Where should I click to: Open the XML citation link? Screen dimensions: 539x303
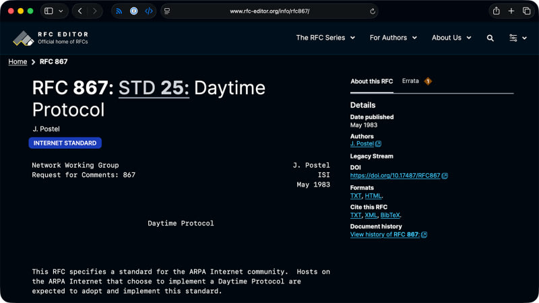tap(371, 215)
